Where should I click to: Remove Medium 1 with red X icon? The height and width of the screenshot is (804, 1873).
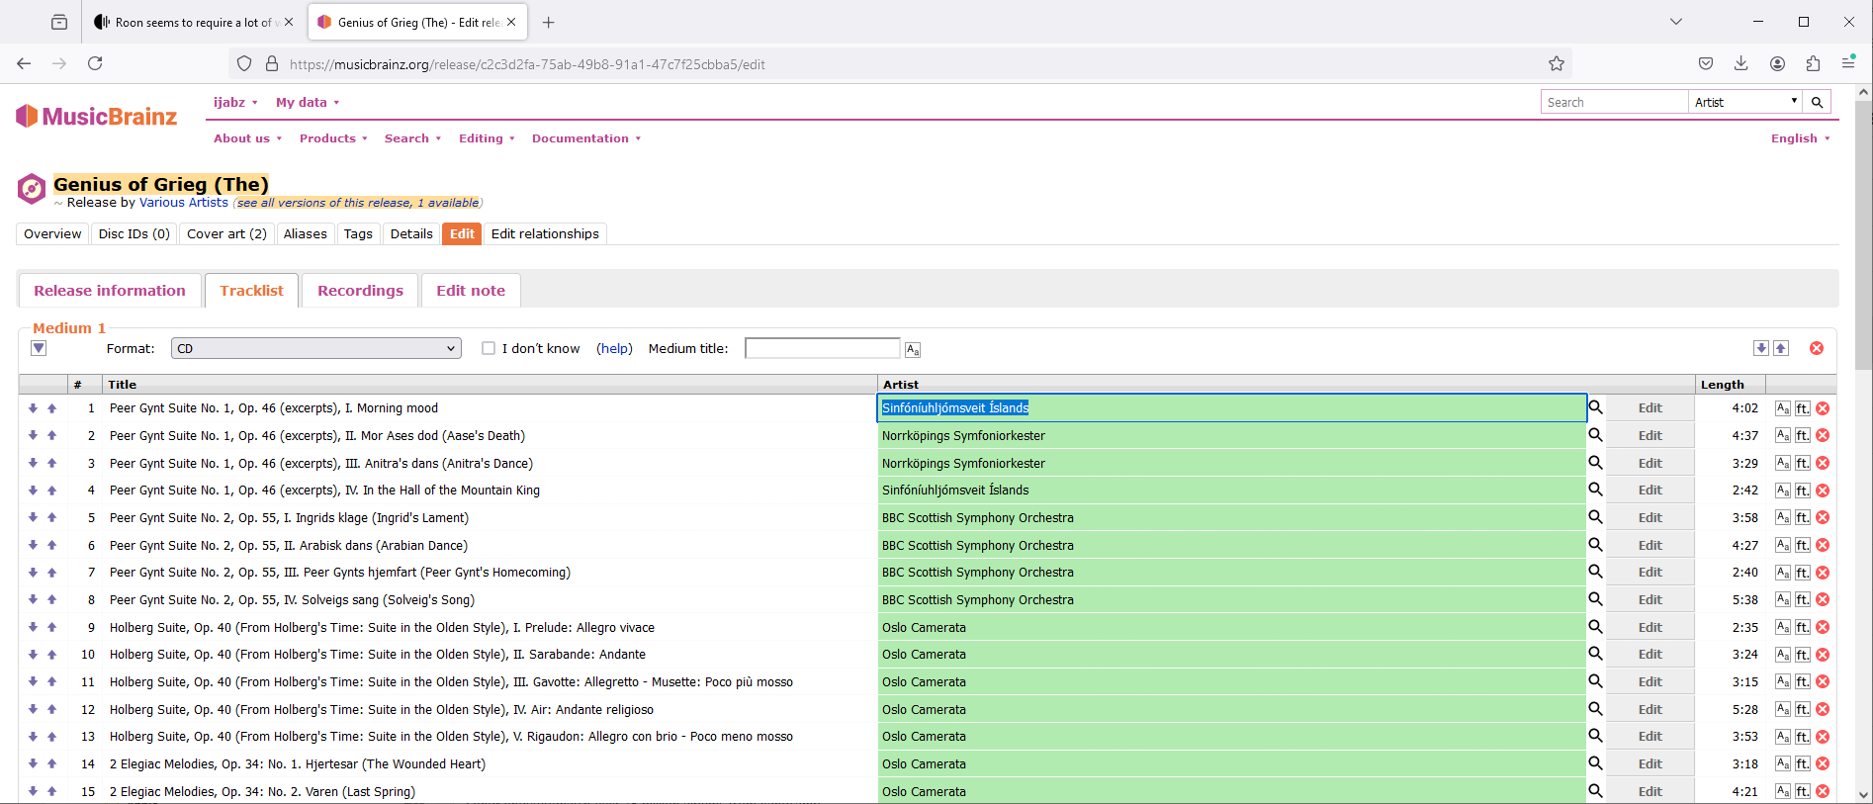(1817, 348)
